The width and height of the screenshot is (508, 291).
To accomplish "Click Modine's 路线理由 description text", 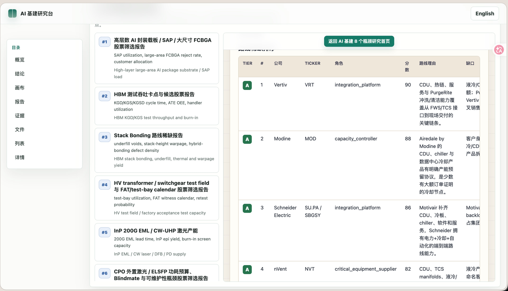I will 437,165.
